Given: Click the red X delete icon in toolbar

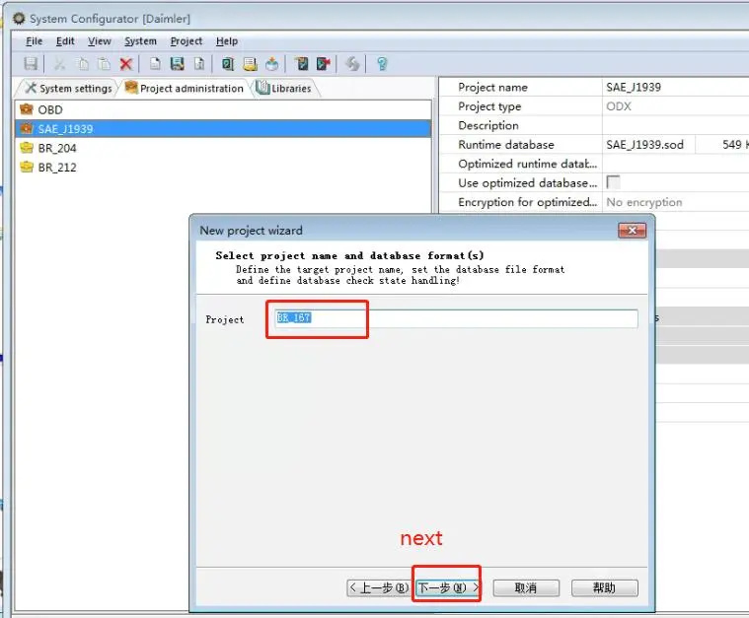Looking at the screenshot, I should pos(126,64).
